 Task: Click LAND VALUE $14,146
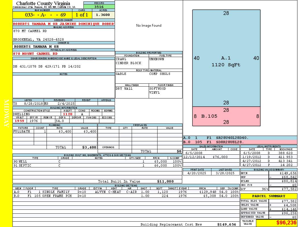coord(289,209)
